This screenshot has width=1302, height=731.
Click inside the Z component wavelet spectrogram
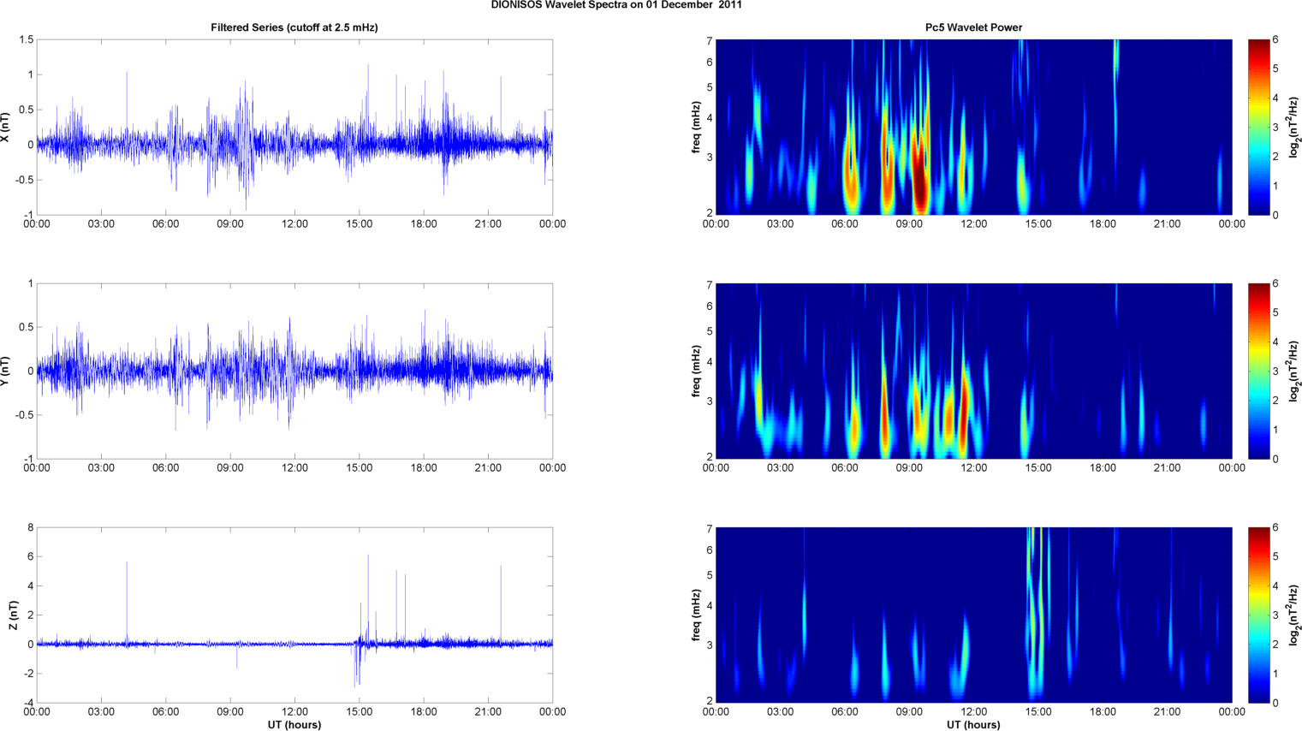973,615
